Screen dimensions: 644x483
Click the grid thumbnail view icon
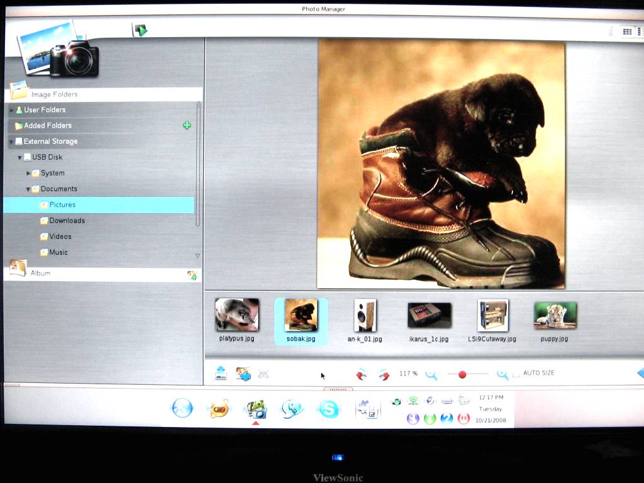click(627, 31)
